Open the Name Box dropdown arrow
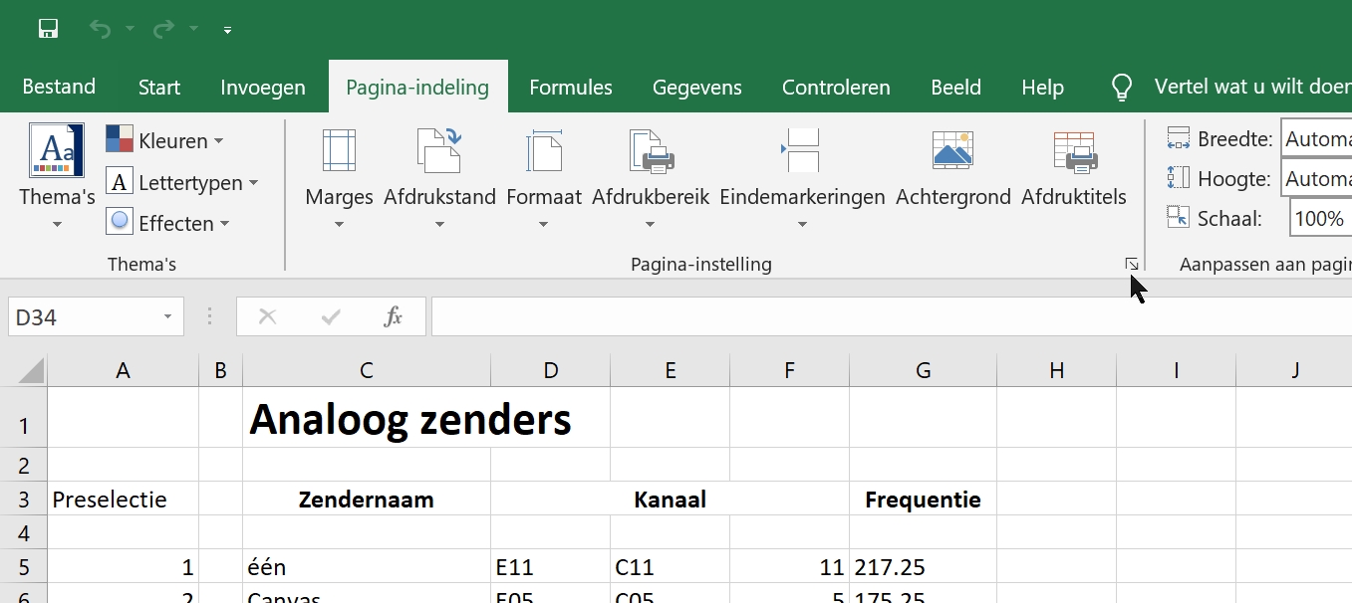This screenshot has width=1352, height=603. [165, 315]
